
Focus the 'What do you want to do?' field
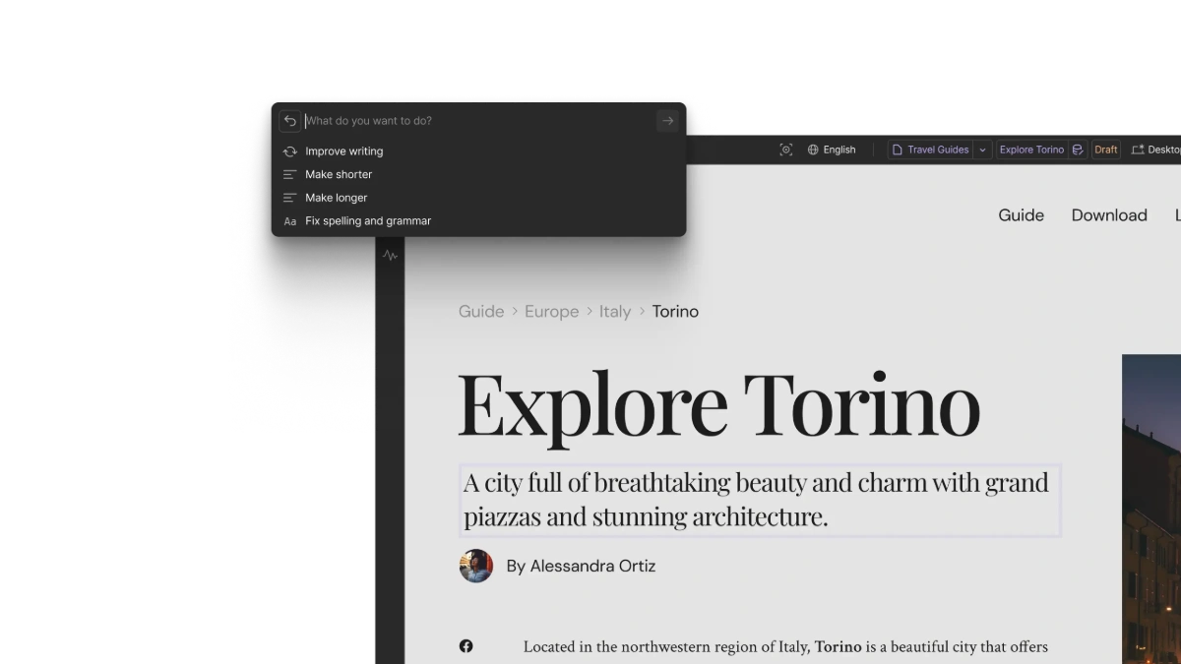[x=477, y=121]
